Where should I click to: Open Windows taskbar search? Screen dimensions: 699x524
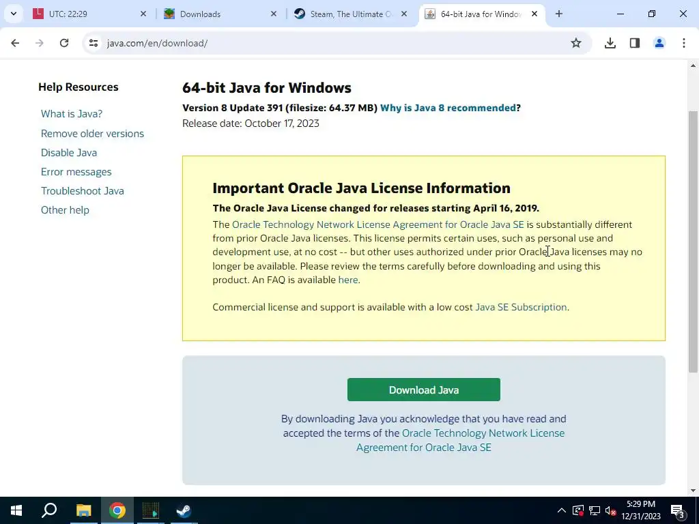(49, 510)
